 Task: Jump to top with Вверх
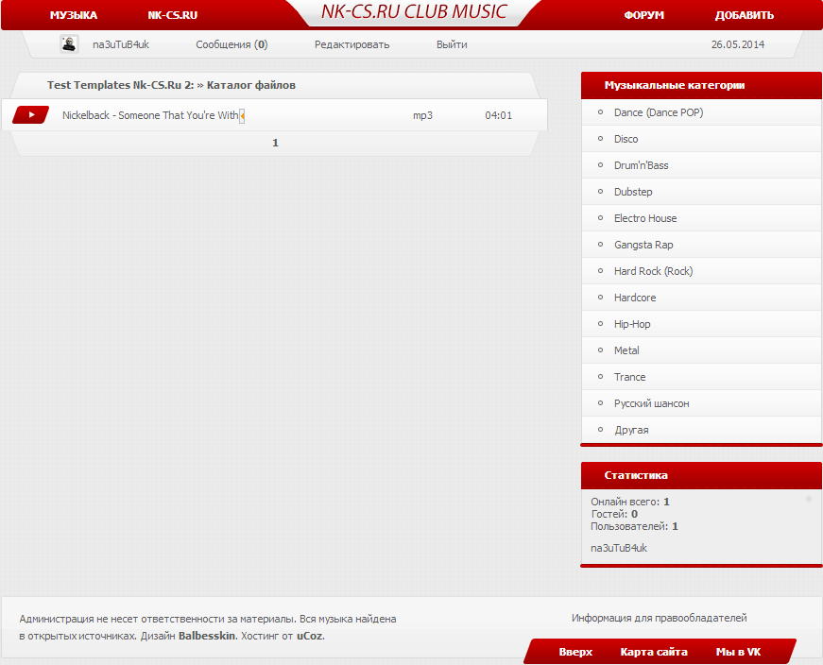[575, 652]
